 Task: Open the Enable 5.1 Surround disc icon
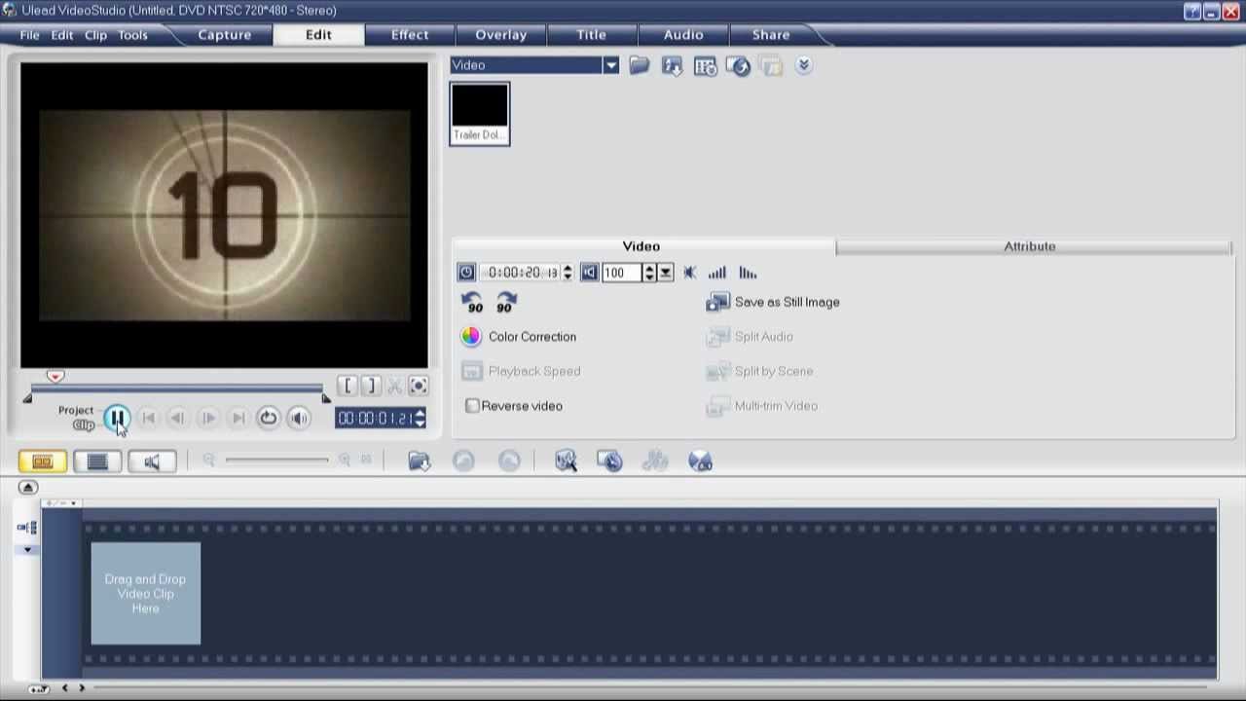click(x=701, y=461)
